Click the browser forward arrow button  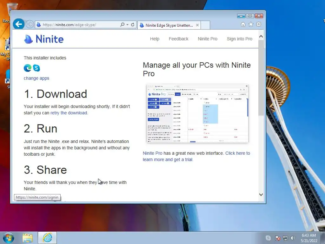coord(30,24)
